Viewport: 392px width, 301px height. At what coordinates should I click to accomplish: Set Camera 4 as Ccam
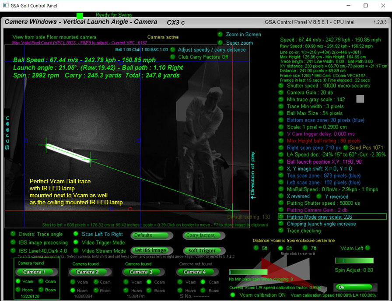pos(203,282)
